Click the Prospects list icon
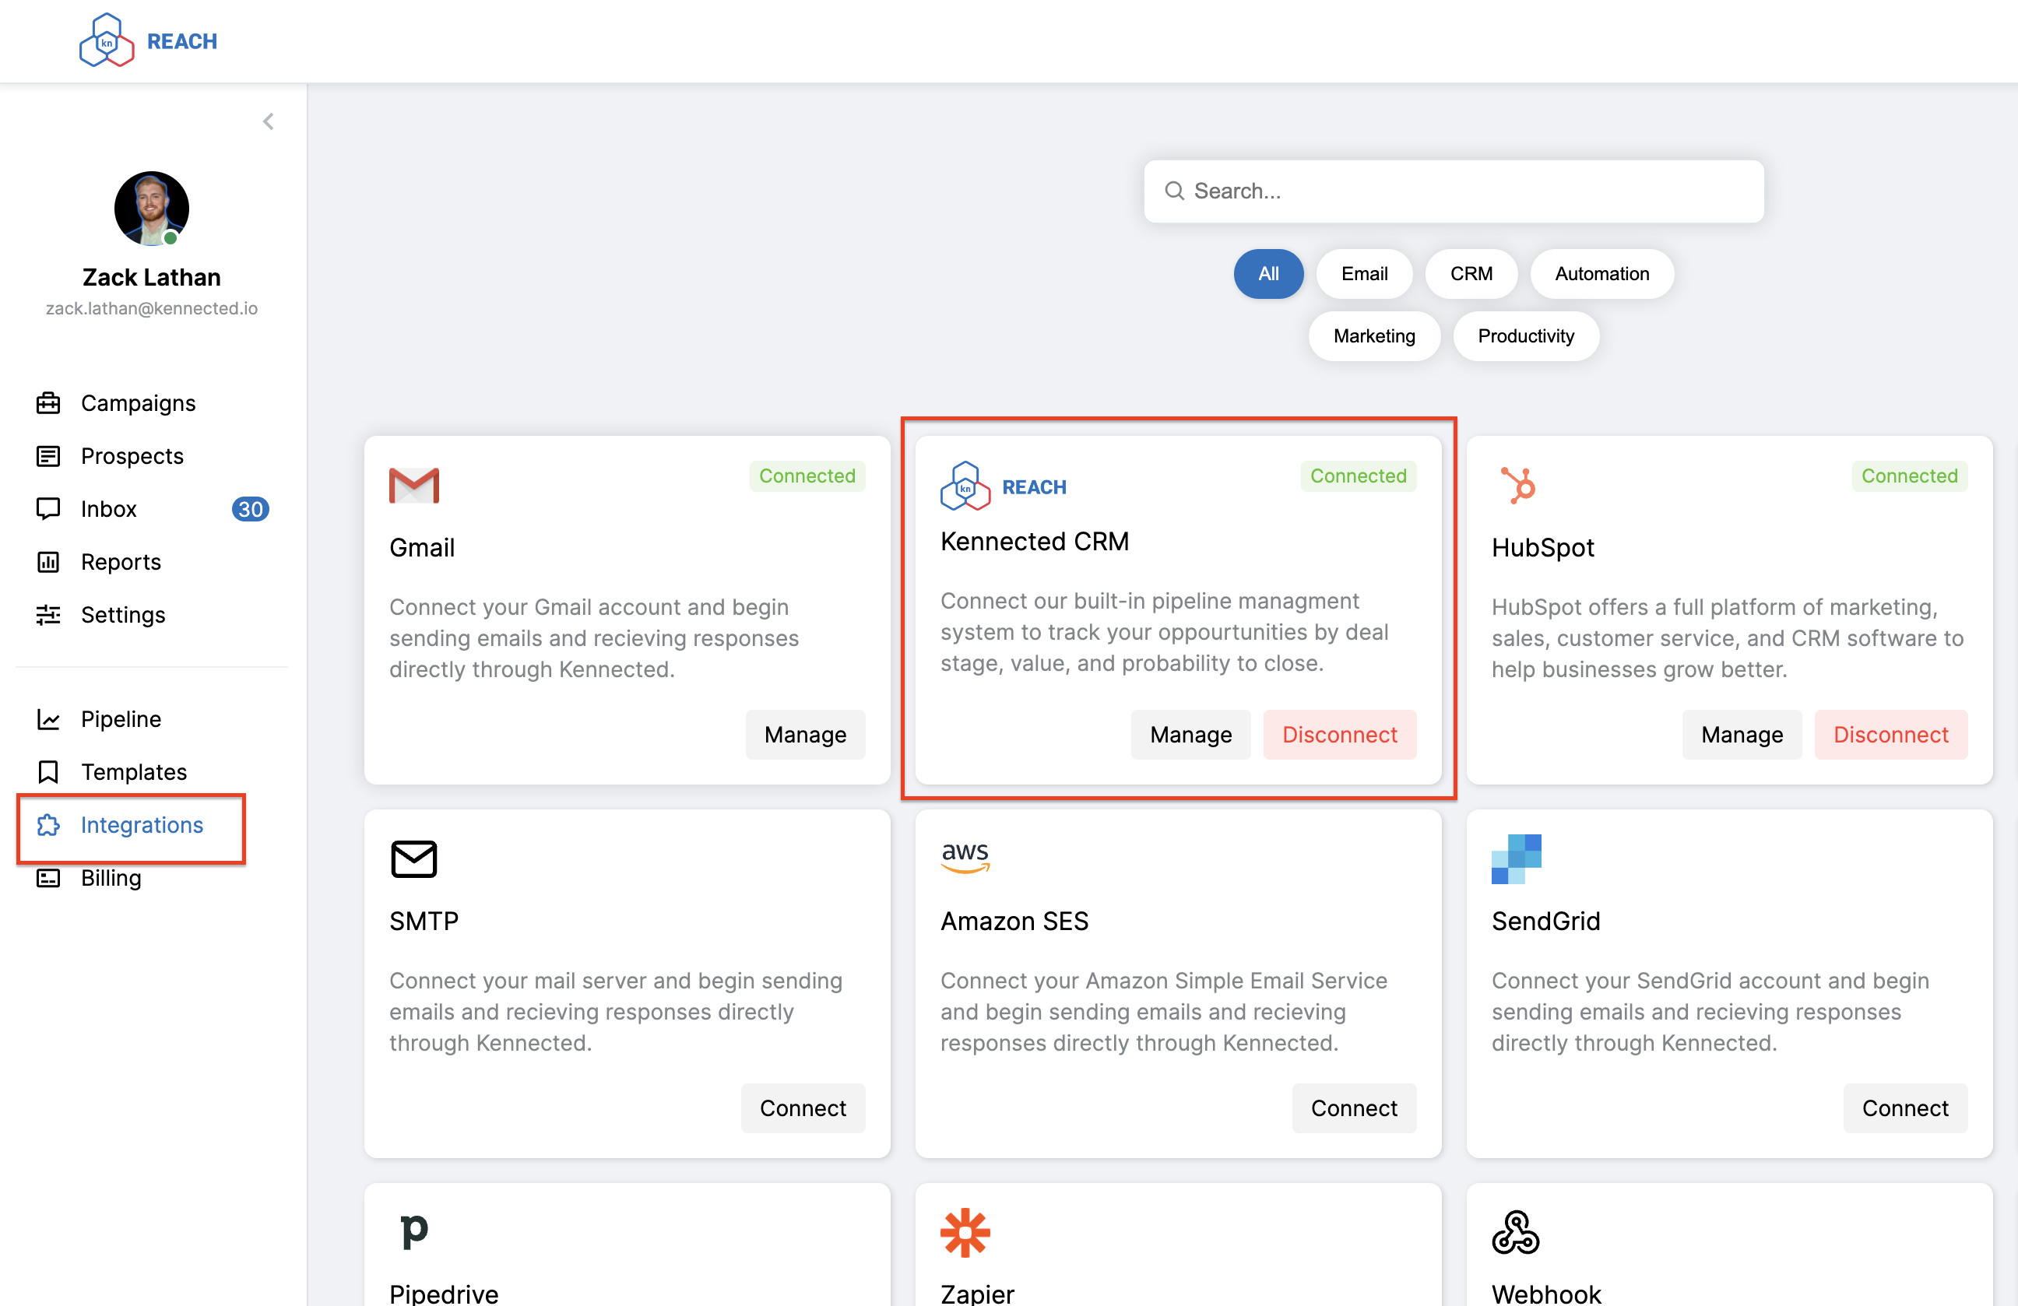 (x=48, y=456)
